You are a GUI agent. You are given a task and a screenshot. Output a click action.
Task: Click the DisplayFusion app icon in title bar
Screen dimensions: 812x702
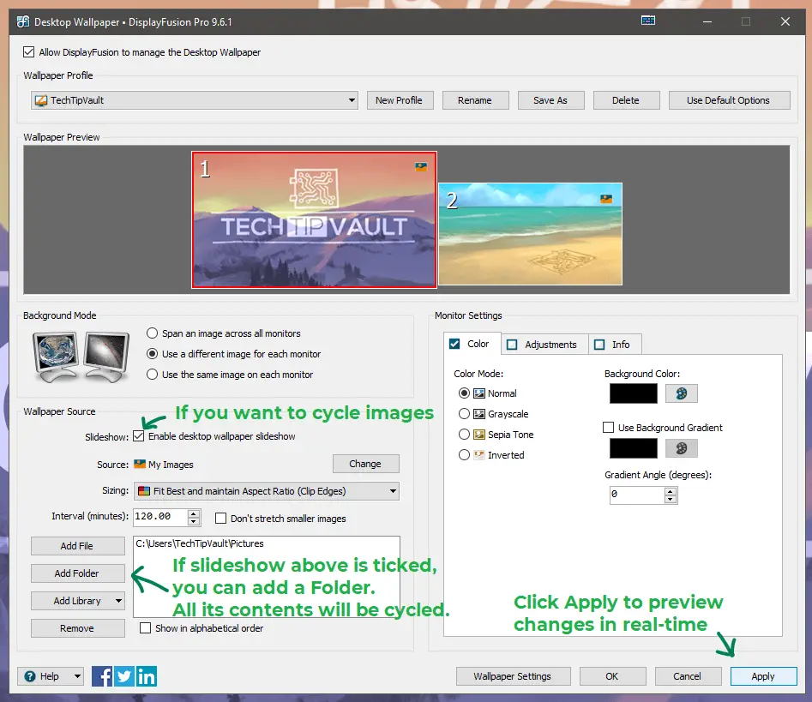[x=23, y=21]
